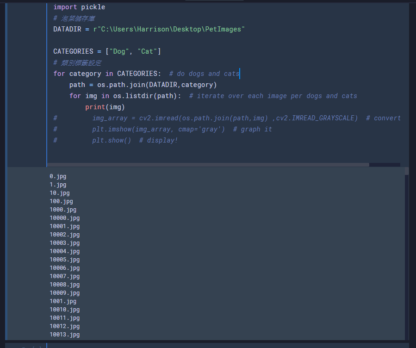Click the DATADIR path string line

pos(149,29)
